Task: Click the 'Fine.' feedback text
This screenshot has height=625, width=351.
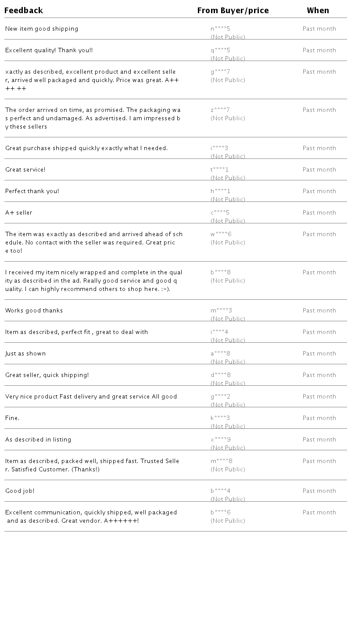Action: tap(12, 418)
